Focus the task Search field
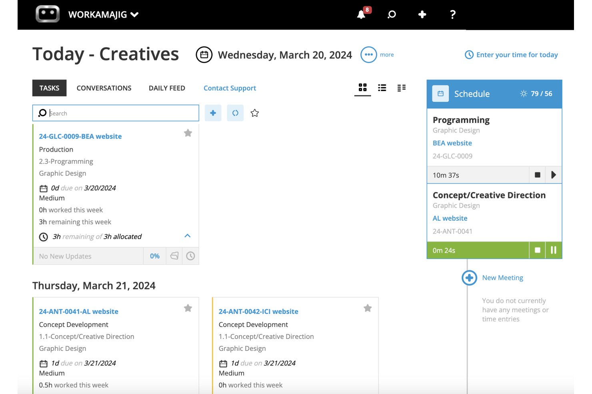Screen dimensions: 592x394 tap(116, 113)
